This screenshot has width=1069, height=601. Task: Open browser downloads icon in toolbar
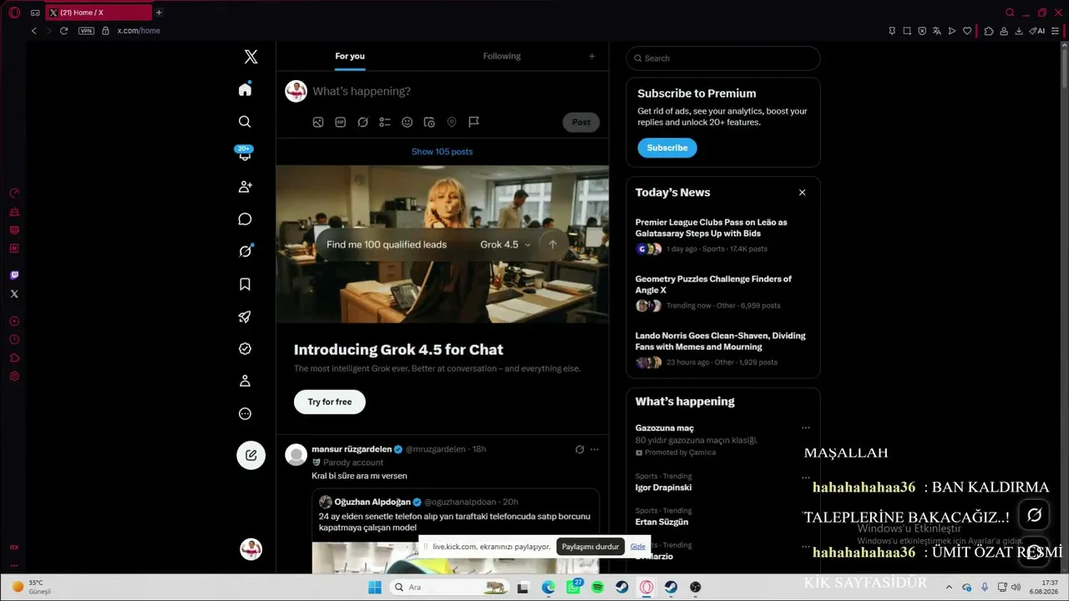coord(1019,31)
